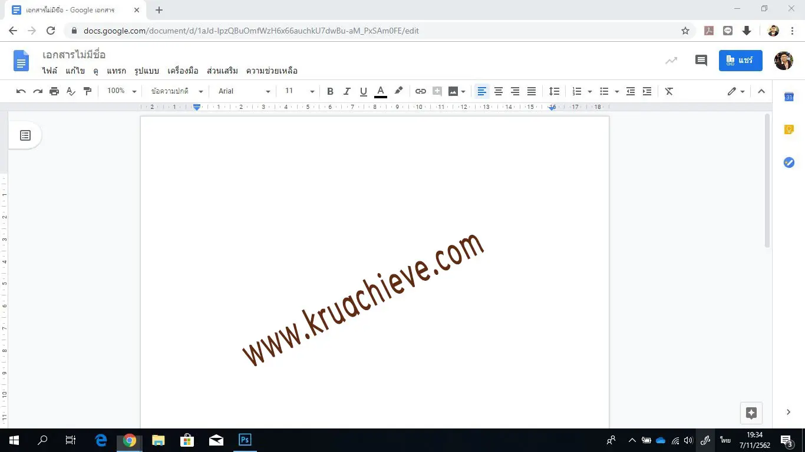Rename document title เอกสารไม่มีชื่อ

pyautogui.click(x=74, y=55)
